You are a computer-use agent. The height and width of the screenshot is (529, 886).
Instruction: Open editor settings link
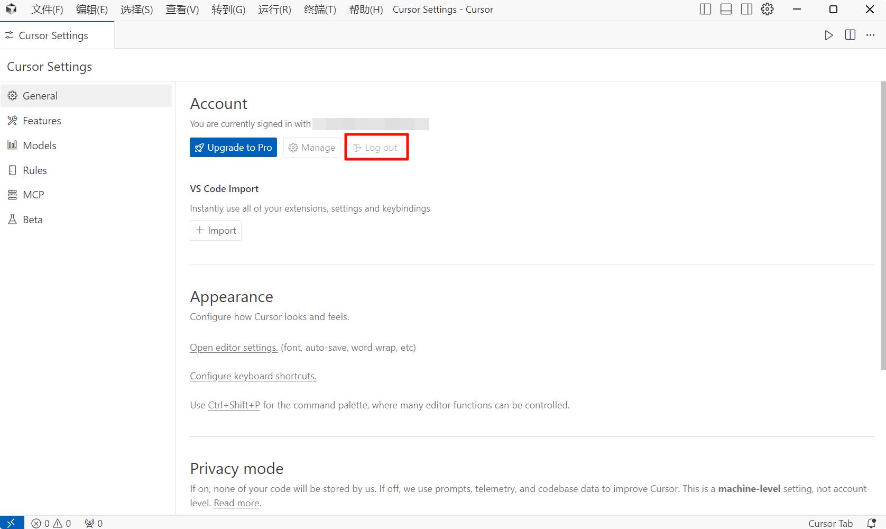click(234, 348)
